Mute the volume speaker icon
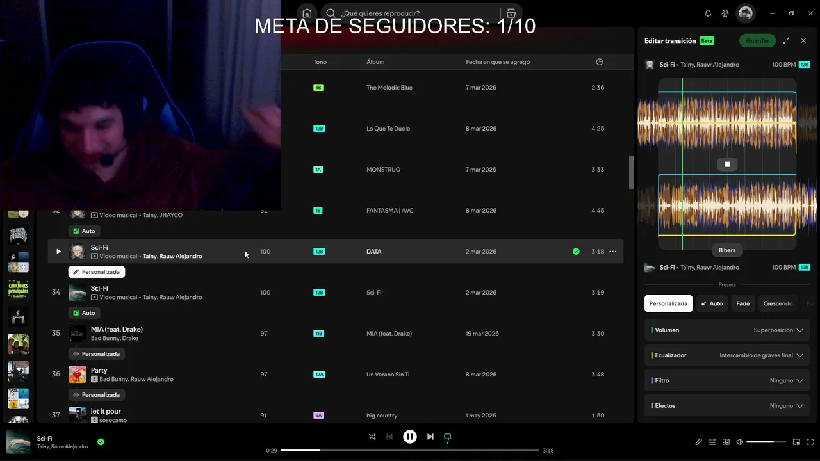This screenshot has height=461, width=820. 739,442
